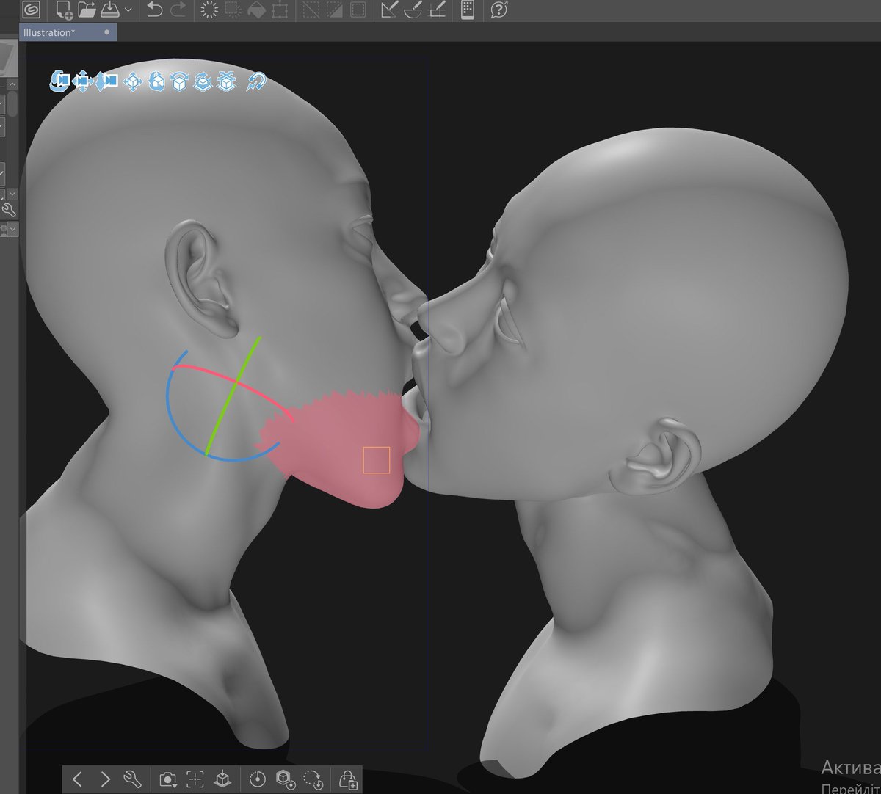This screenshot has width=881, height=794.
Task: Select the 3D camera rotate control
Action: click(x=59, y=81)
